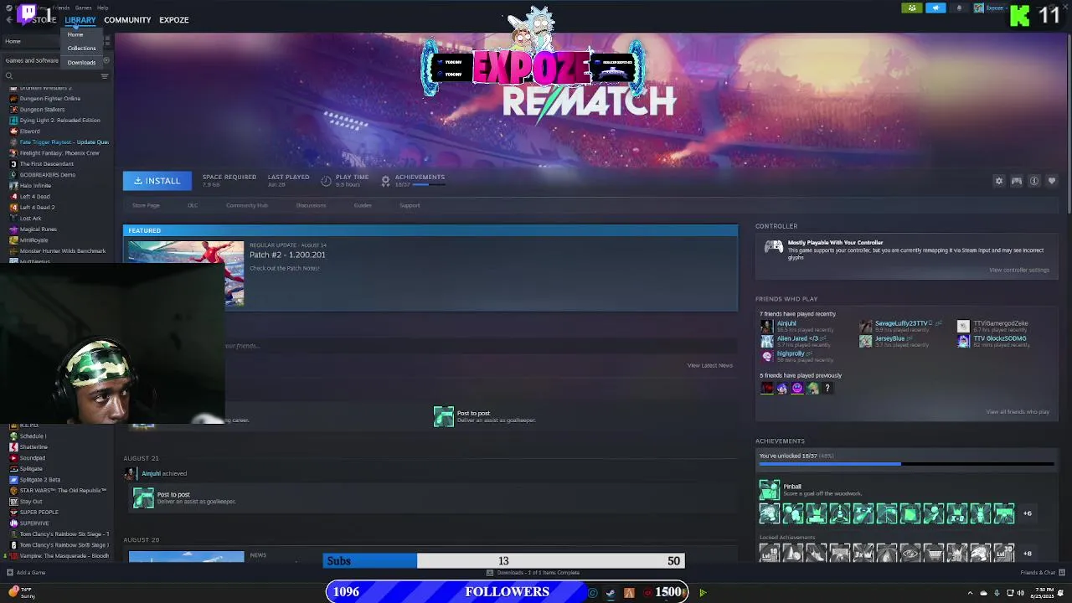This screenshot has height=603, width=1072.
Task: Open the Store Page link
Action: (x=146, y=205)
